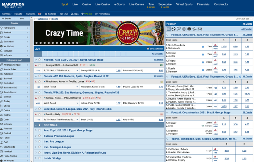Click the Marathon Bet logo
The height and width of the screenshot is (162, 254).
click(13, 6)
